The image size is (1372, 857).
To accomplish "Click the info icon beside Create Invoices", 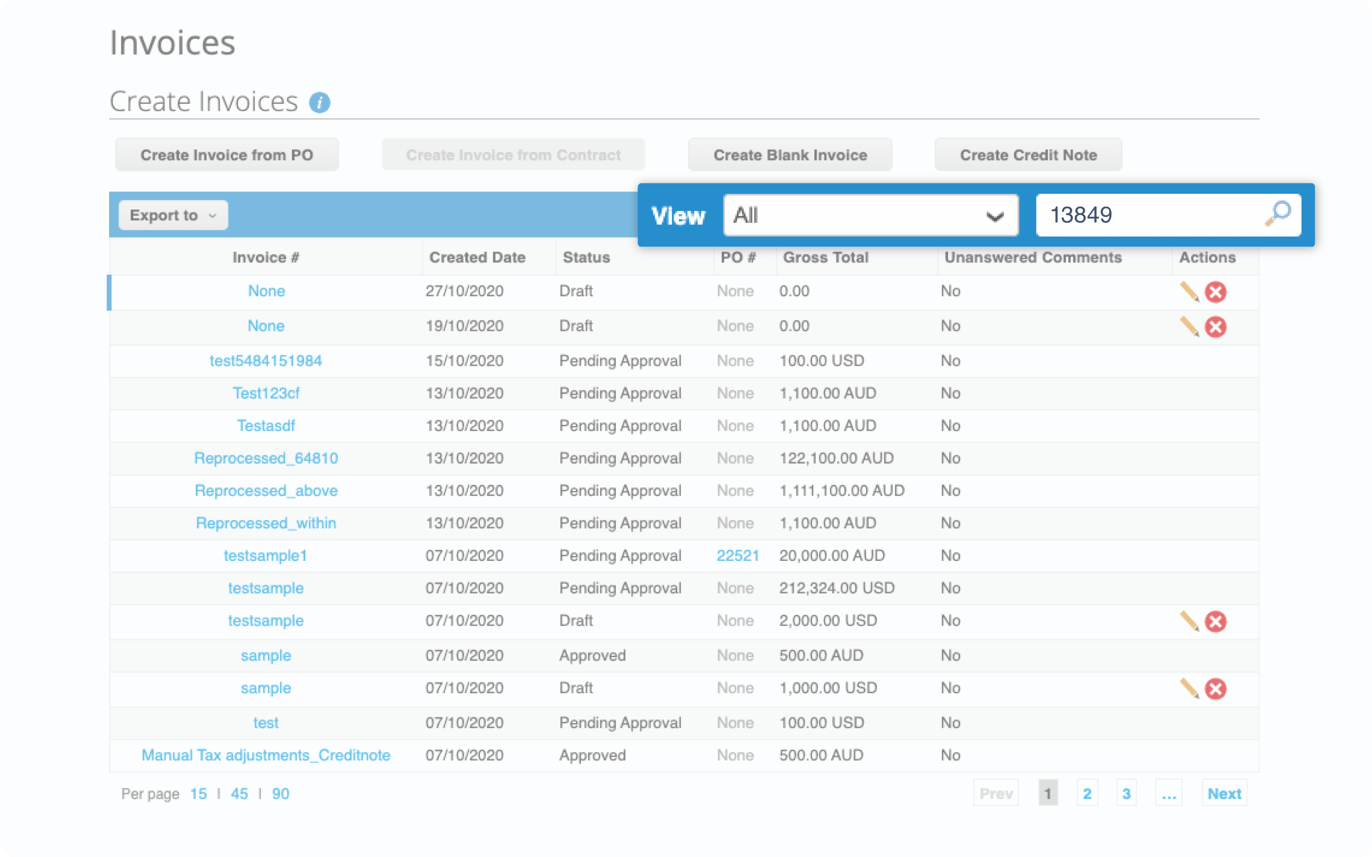I will [x=320, y=103].
